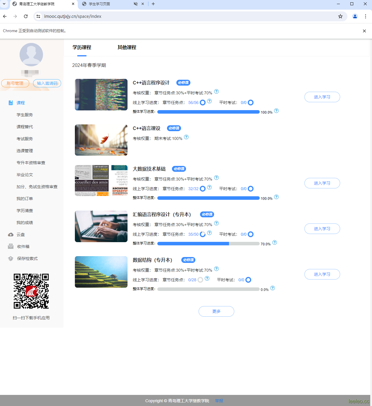Mute the 学生学习页面 tab audio icon
The width and height of the screenshot is (372, 406).
[x=136, y=4]
